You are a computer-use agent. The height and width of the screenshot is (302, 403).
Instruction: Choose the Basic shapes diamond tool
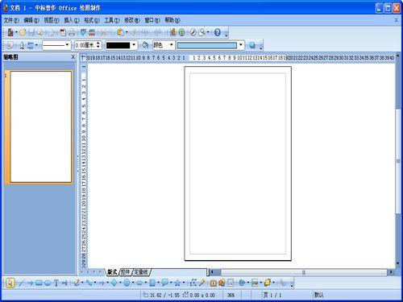tap(114, 283)
